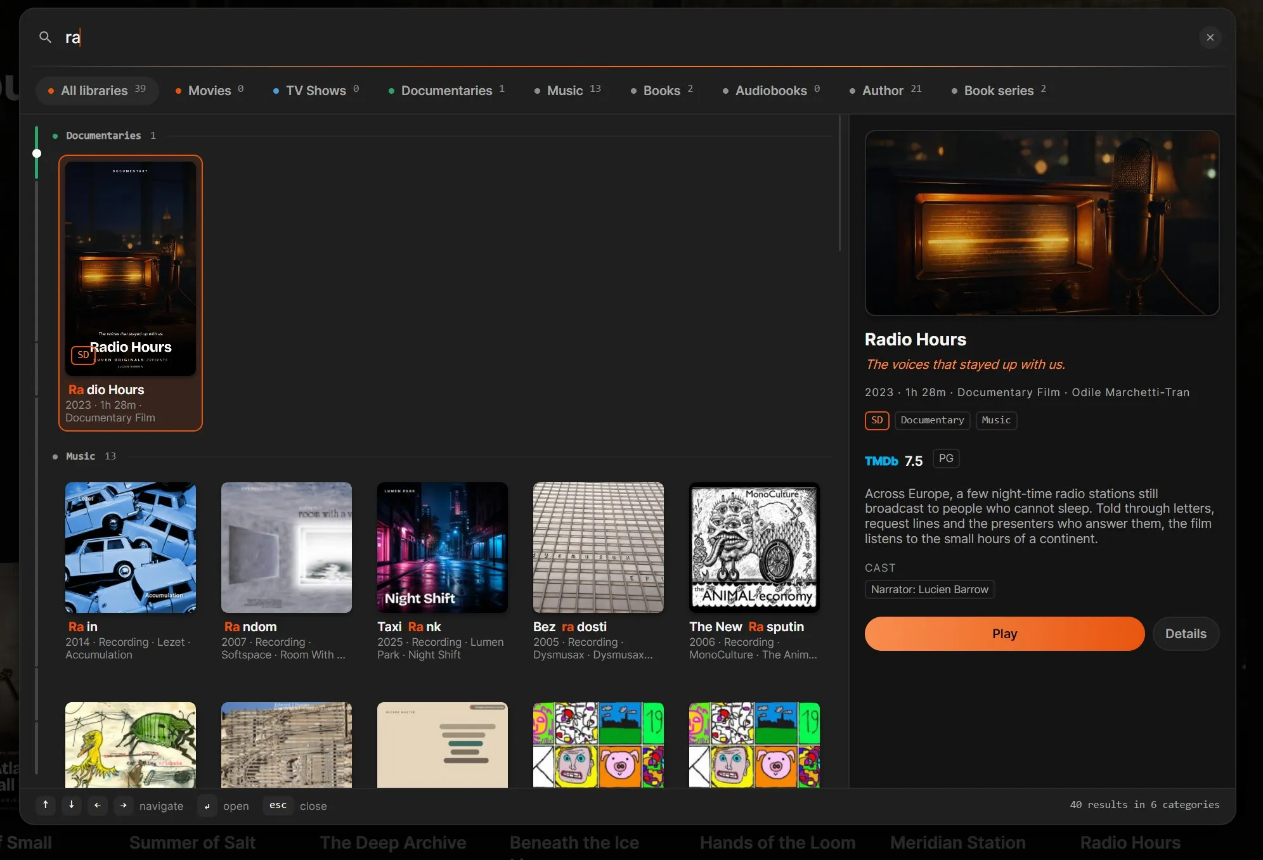The height and width of the screenshot is (860, 1263).
Task: Switch to the Movies filter tab
Action: point(209,91)
